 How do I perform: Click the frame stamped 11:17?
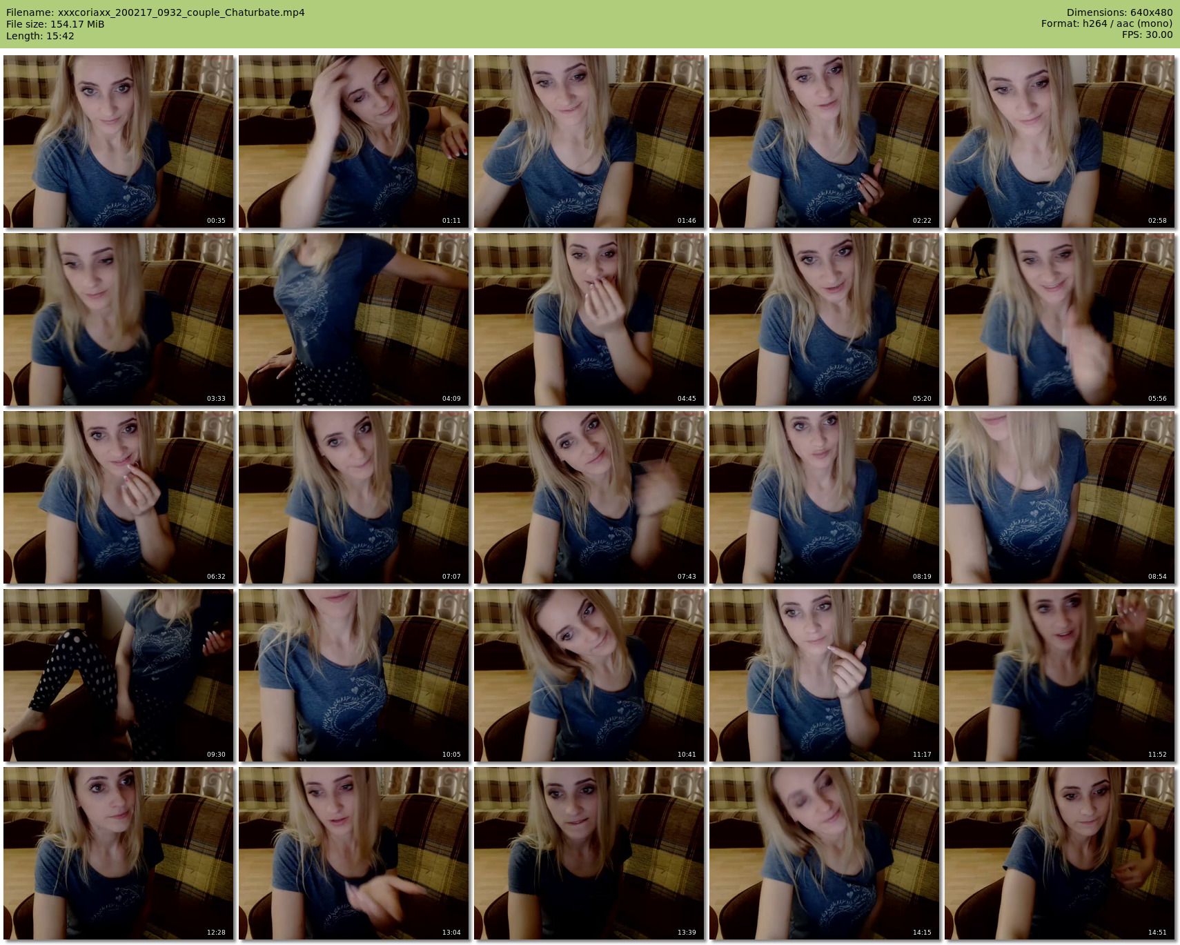click(825, 675)
